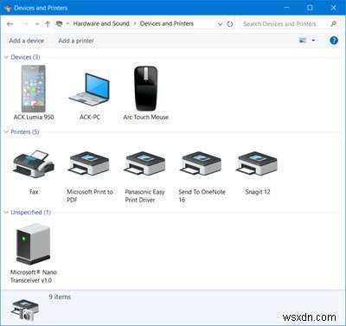
Task: Select the Panasonic Easy Print Driver icon
Action: tap(145, 163)
